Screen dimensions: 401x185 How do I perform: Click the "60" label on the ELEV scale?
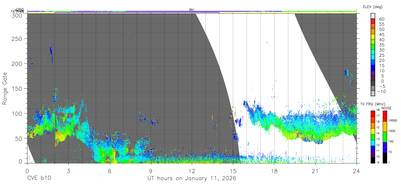point(381,19)
